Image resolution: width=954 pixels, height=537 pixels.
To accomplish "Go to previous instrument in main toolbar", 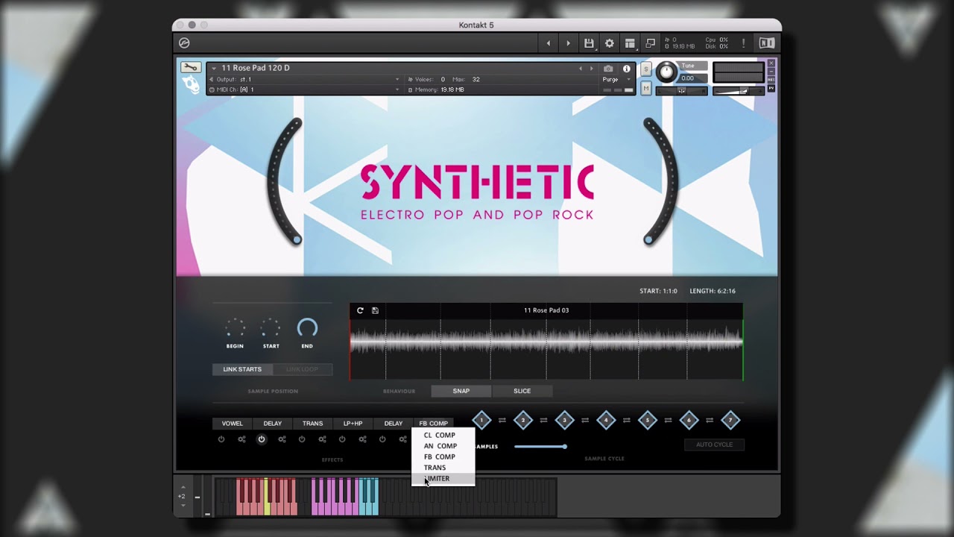I will [x=549, y=43].
